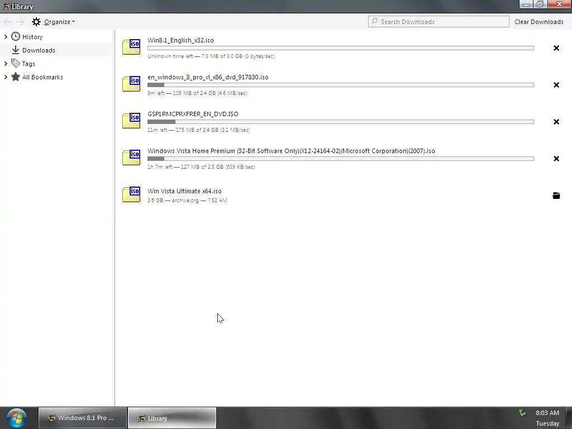Cancel GSP1RMCPRXFRER_EN_DVD.ISO download
This screenshot has height=429, width=572.
(x=556, y=122)
